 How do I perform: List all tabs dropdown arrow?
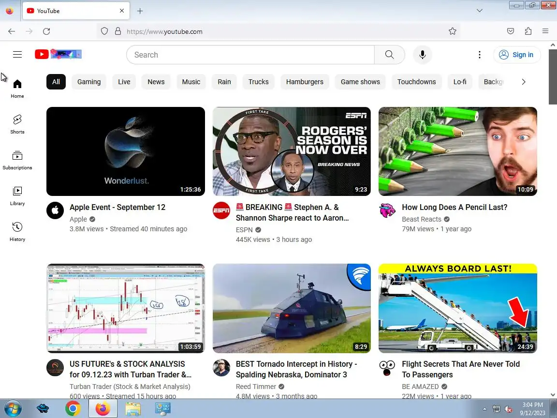[x=480, y=11]
